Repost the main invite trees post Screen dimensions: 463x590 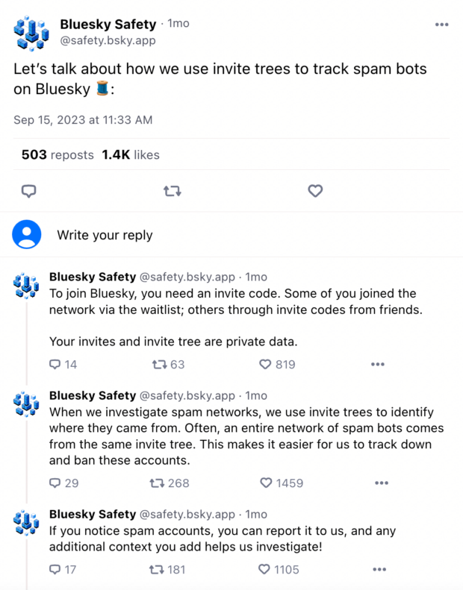pyautogui.click(x=172, y=192)
